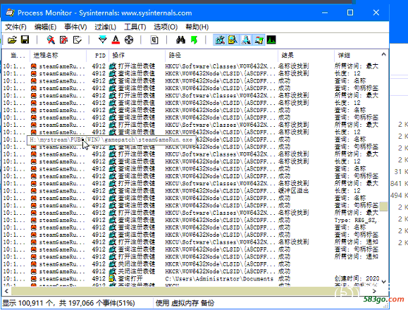This screenshot has width=408, height=310.
Task: Open Highlight settings with the red A icon
Action: (116, 39)
